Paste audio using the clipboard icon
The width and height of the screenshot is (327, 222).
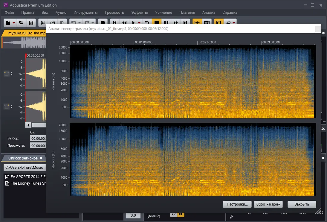click(62, 22)
